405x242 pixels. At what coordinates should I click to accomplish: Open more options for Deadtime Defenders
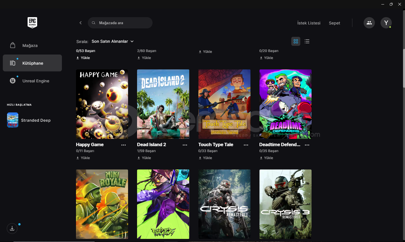tap(307, 145)
